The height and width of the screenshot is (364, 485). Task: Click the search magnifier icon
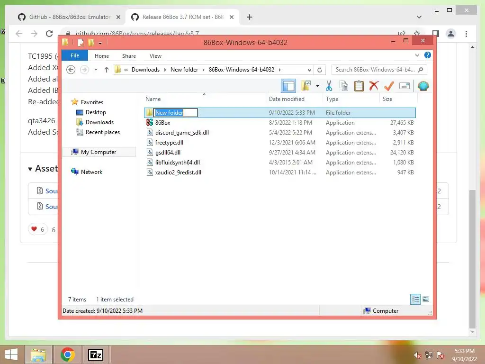pos(421,70)
